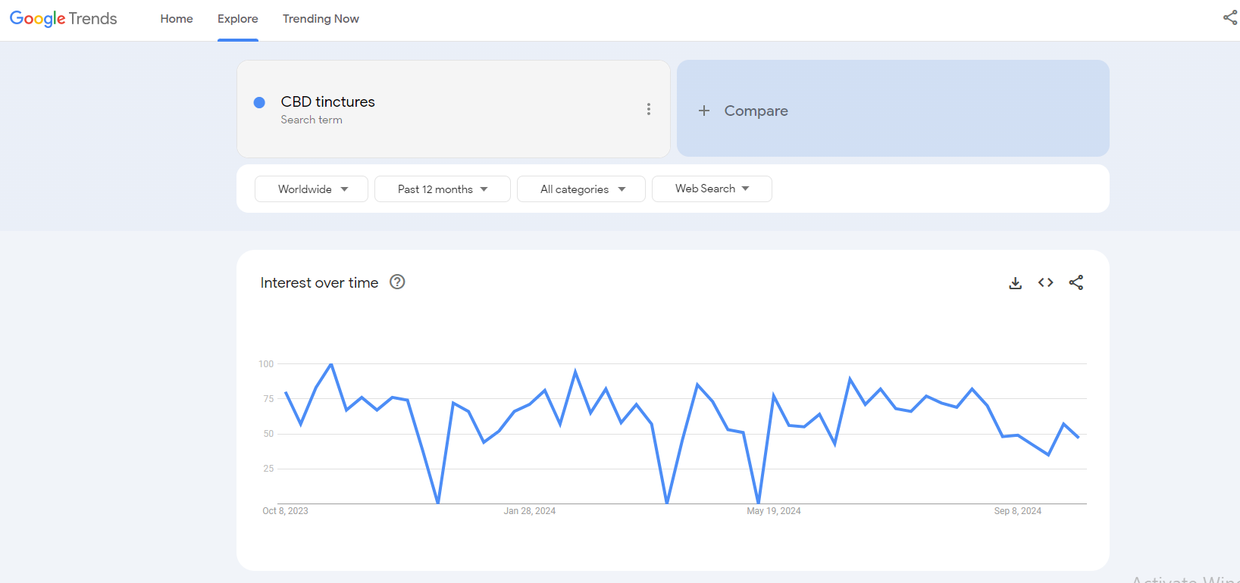Screen dimensions: 1240x583
Task: Click the 100 y-axis label
Action: (266, 364)
